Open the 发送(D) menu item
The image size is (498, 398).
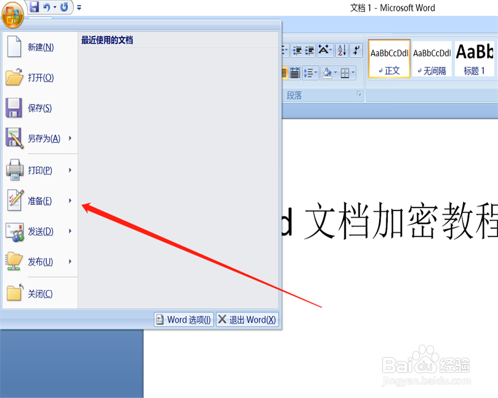[x=40, y=231]
